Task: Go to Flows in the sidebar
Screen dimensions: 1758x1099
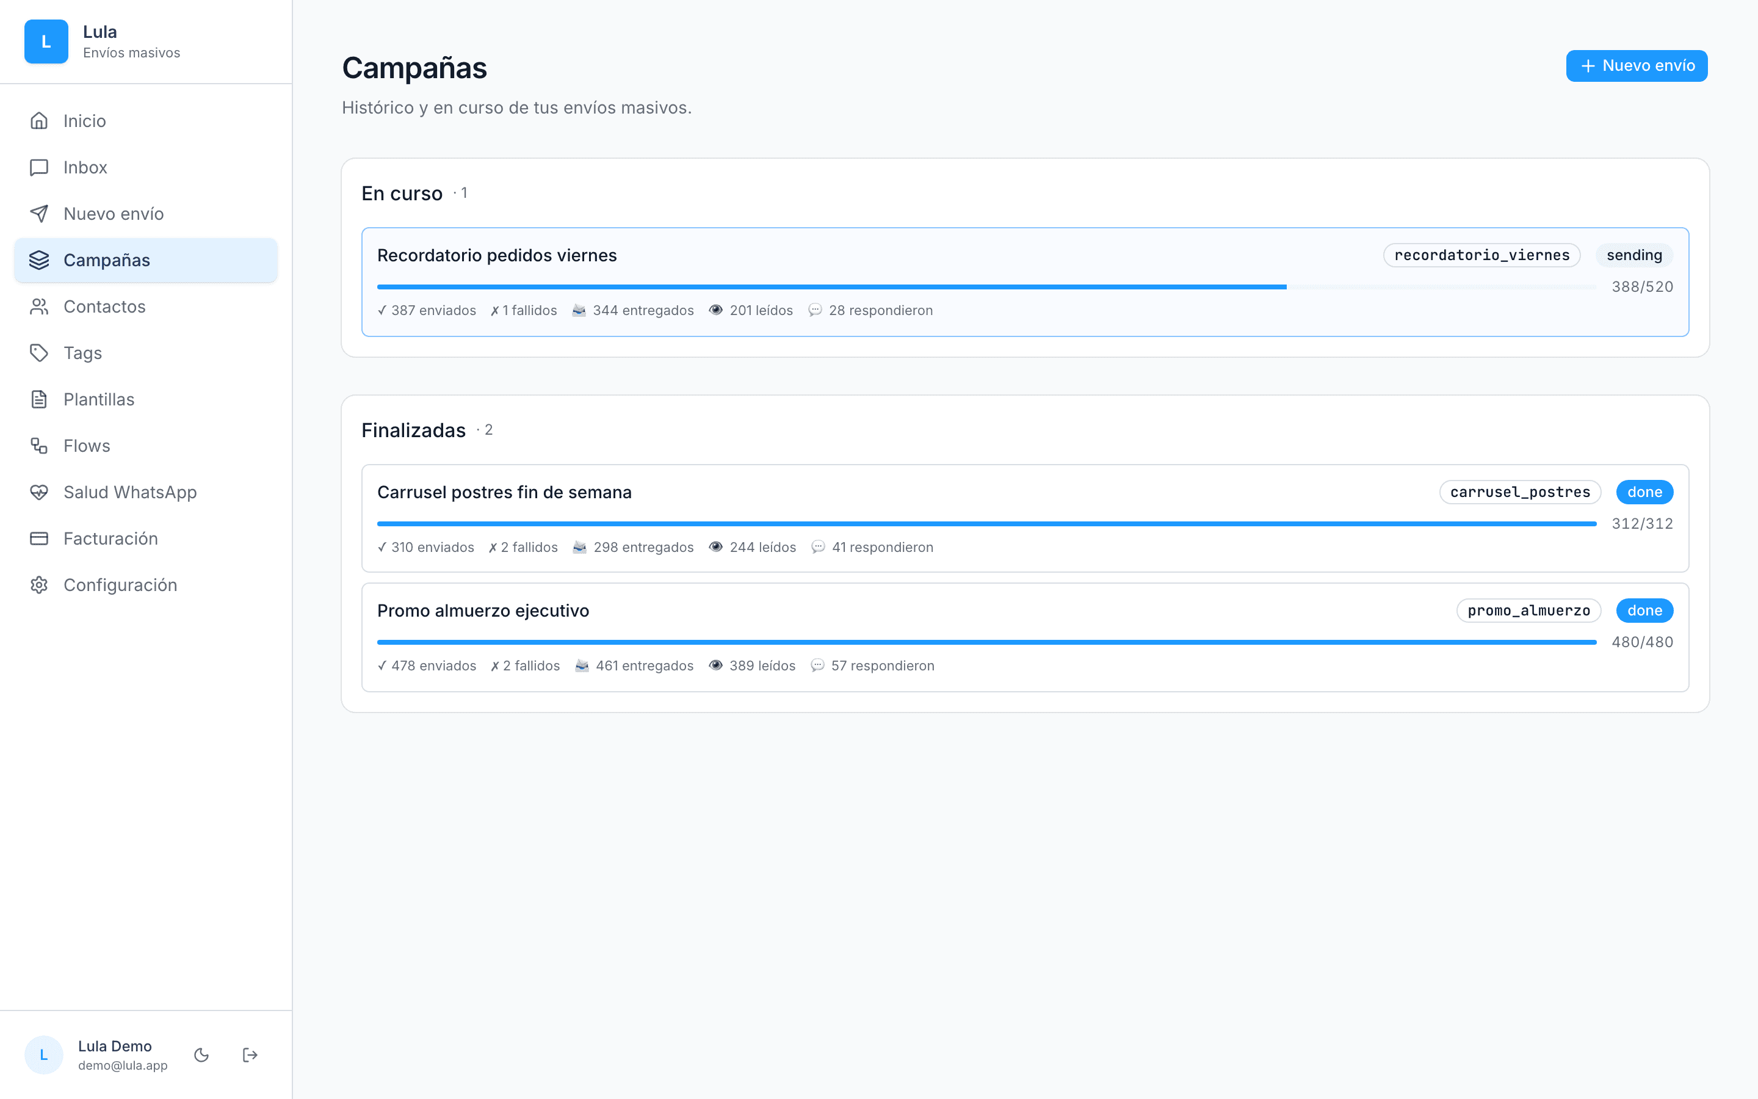Action: 146,446
